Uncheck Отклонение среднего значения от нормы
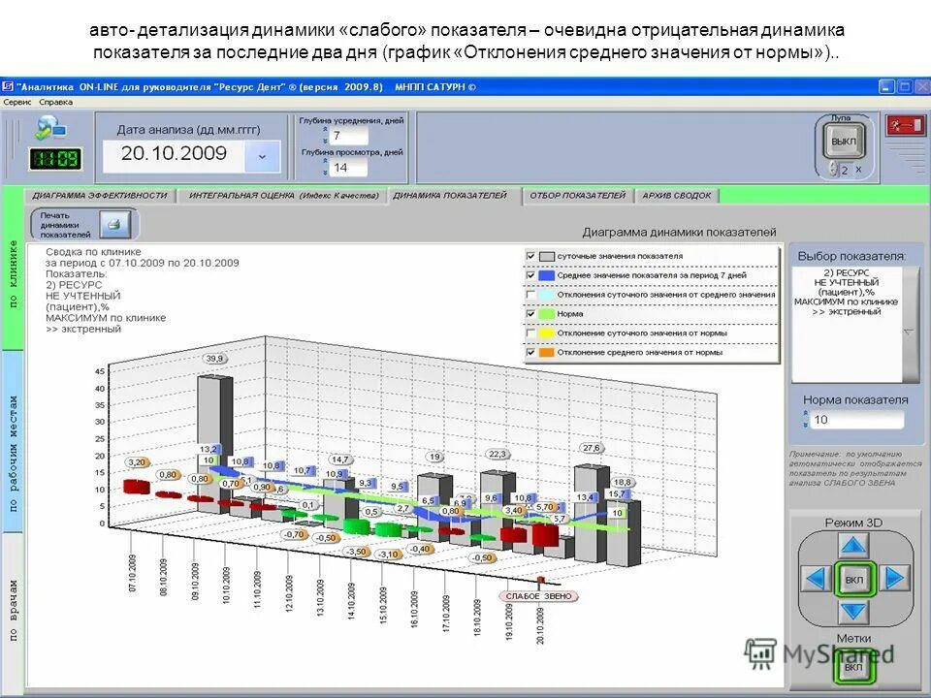 [x=530, y=353]
